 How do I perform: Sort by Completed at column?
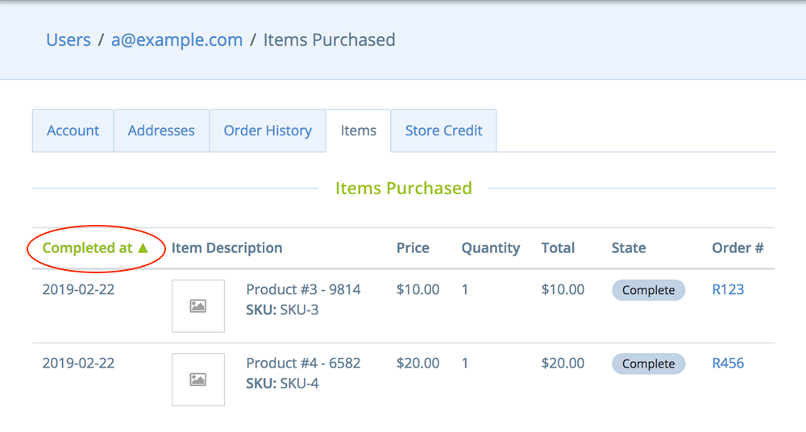87,248
